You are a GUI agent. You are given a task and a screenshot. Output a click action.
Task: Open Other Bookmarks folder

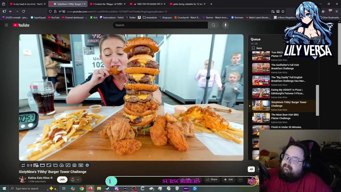329,18
